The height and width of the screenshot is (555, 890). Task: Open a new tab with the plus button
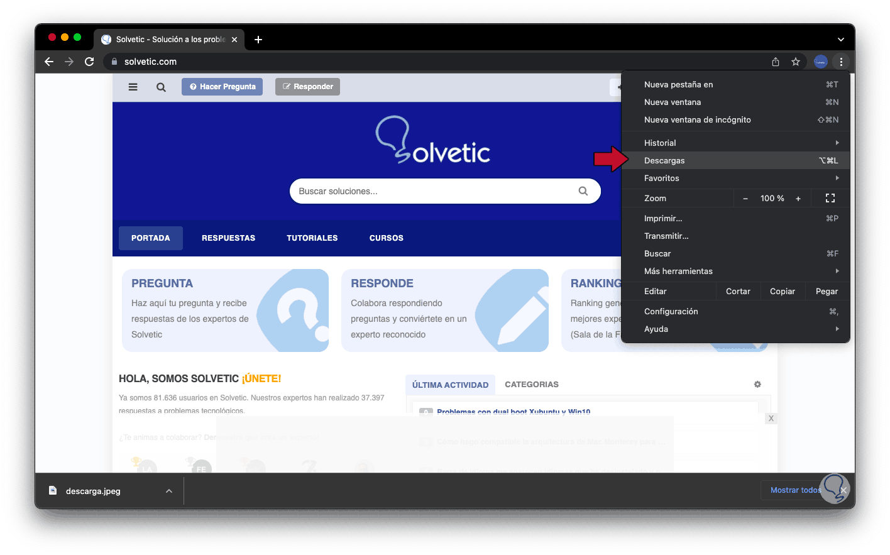point(258,40)
